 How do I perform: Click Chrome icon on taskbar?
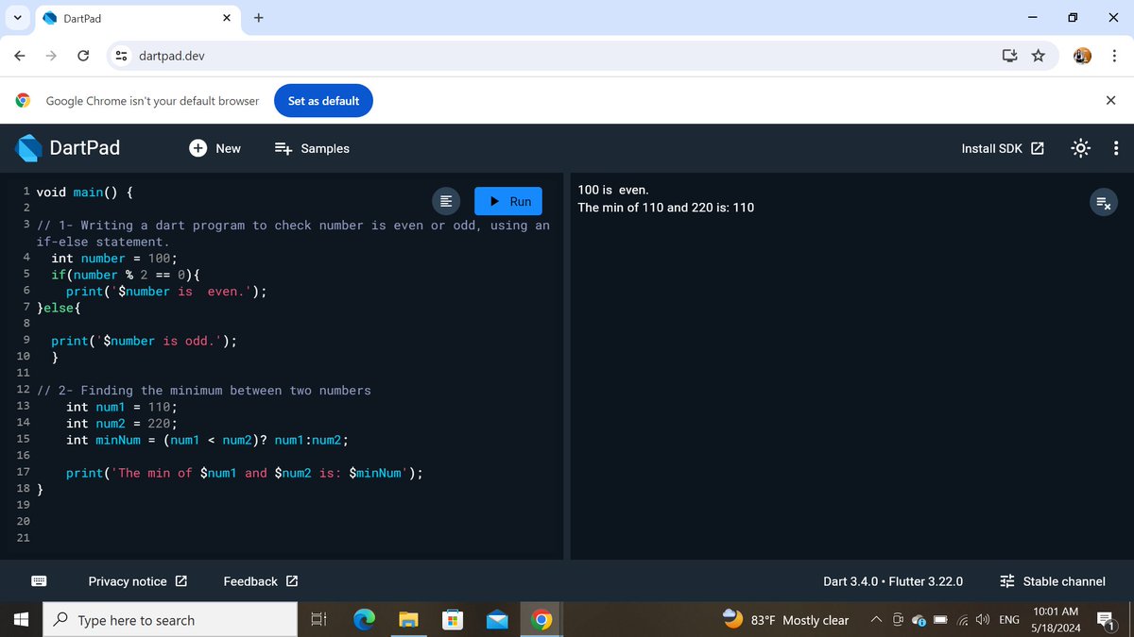[x=541, y=620]
